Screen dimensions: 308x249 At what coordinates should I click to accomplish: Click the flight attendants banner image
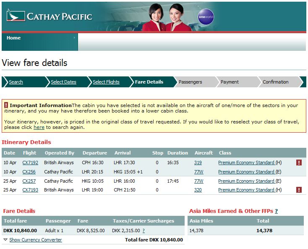coord(167,17)
